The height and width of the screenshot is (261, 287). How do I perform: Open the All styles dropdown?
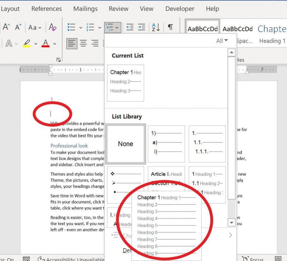[221, 40]
